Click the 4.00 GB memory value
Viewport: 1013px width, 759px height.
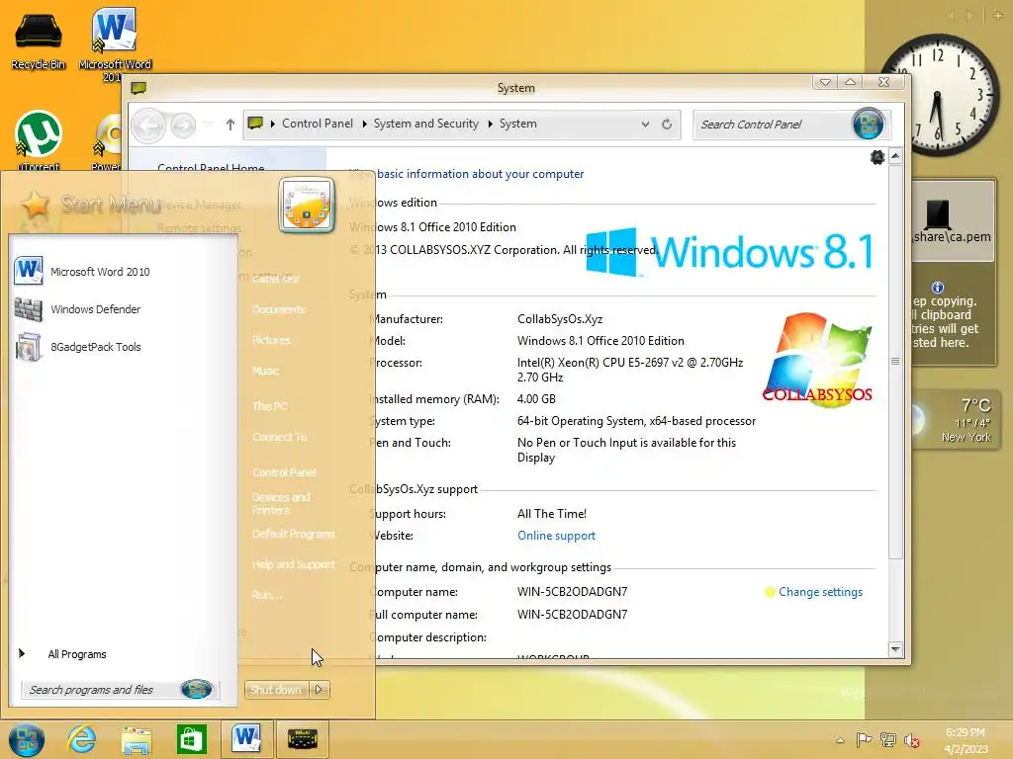click(536, 399)
